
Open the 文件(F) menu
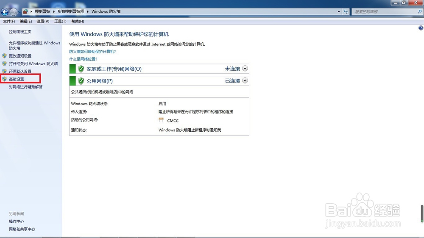coord(9,21)
